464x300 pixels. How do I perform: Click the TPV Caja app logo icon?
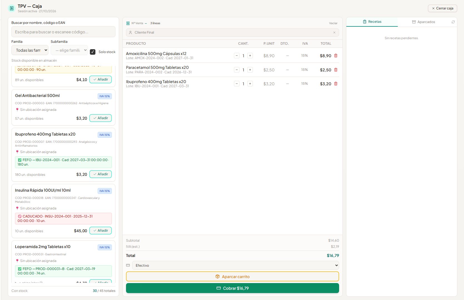pyautogui.click(x=12, y=8)
